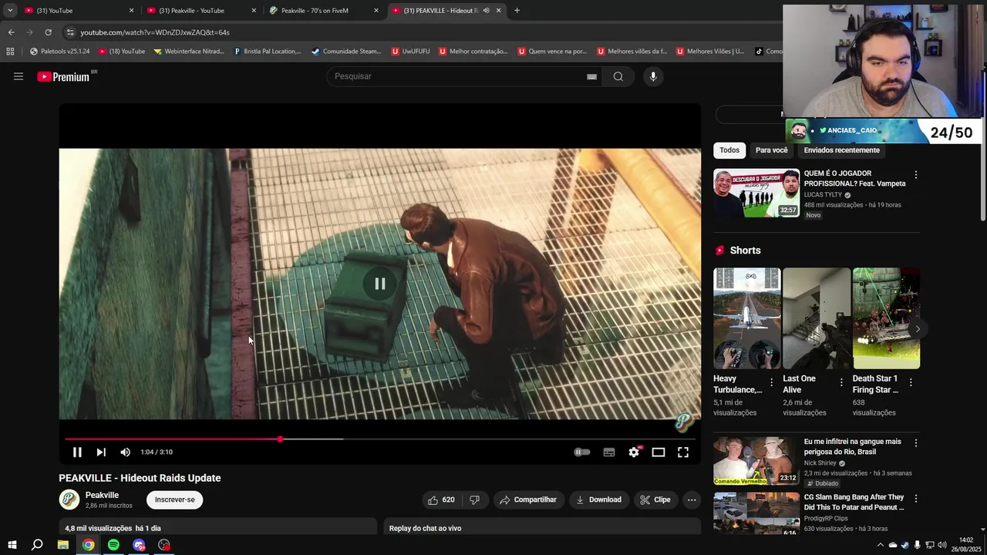The image size is (987, 555).
Task: Open options for CG Slam Bang video
Action: (x=916, y=499)
